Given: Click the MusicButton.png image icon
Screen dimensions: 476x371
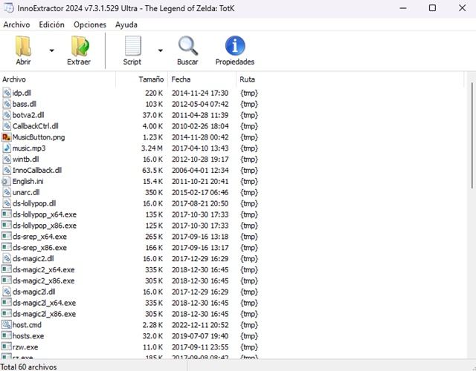Looking at the screenshot, I should pos(7,137).
